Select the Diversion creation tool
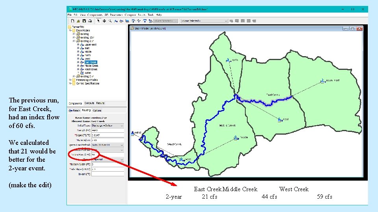Viewport: 378px width, 212px height. pyautogui.click(x=139, y=21)
